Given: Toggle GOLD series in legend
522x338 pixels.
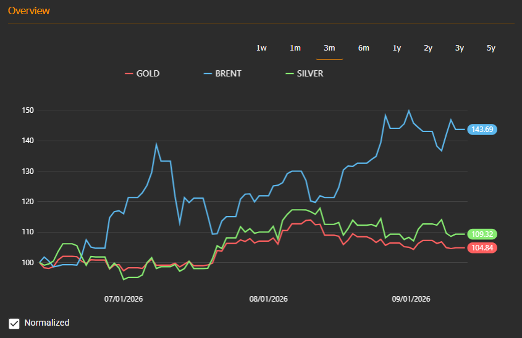Looking at the screenshot, I should tap(142, 73).
